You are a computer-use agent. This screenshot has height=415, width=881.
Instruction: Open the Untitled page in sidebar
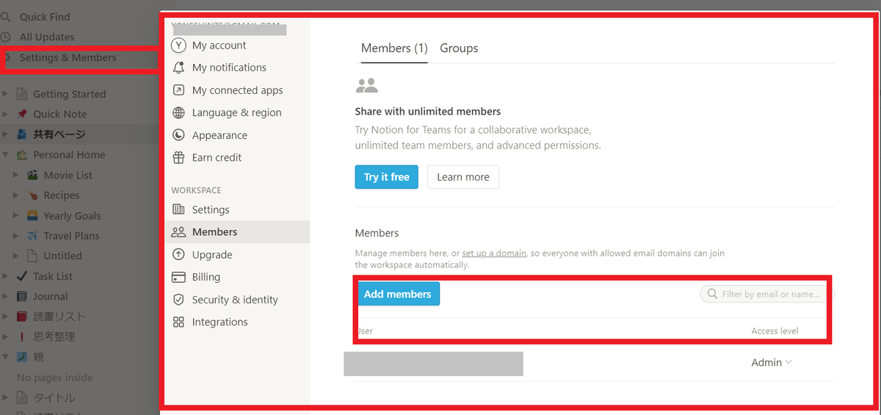(x=62, y=256)
